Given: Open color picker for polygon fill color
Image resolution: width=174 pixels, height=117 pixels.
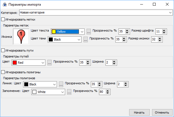Looking at the screenshot, I should tap(69, 92).
